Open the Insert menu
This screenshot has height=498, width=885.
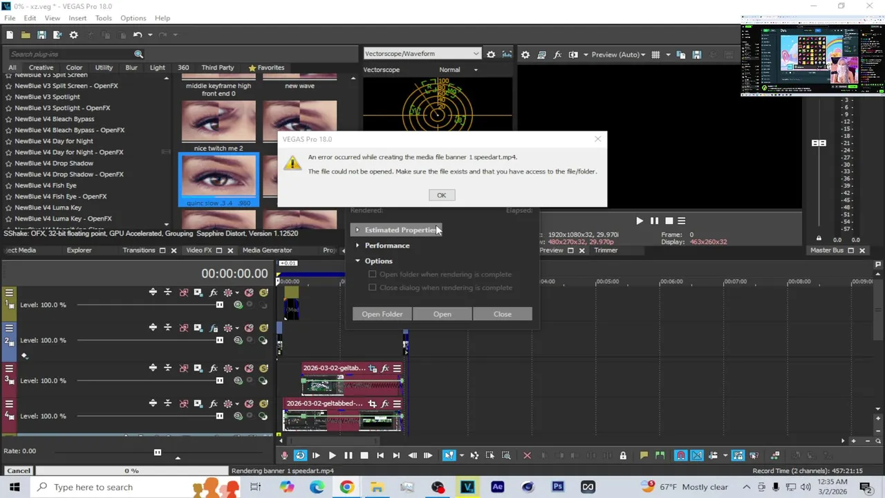(77, 18)
